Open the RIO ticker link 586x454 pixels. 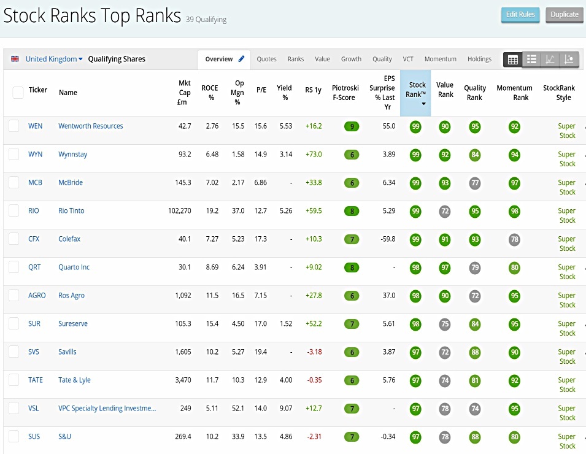pos(34,210)
